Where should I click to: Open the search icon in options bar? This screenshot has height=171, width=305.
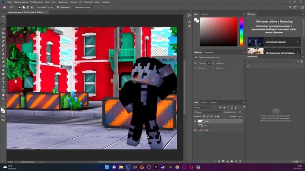tap(290, 7)
